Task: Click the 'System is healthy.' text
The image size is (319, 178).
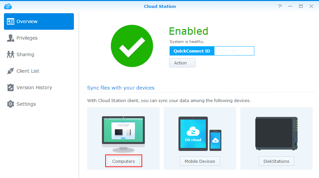Action: [187, 42]
